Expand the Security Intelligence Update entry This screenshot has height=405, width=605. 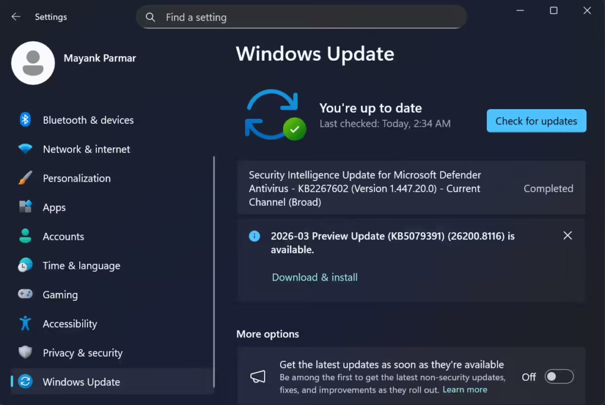[411, 188]
